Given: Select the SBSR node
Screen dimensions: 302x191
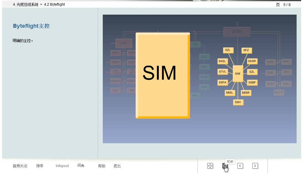Looking at the screenshot, I should [246, 93].
